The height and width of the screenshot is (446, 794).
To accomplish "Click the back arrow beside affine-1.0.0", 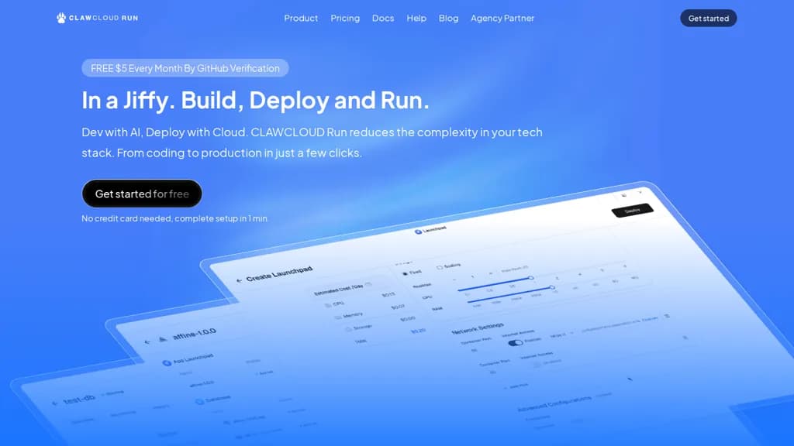I will pyautogui.click(x=147, y=342).
